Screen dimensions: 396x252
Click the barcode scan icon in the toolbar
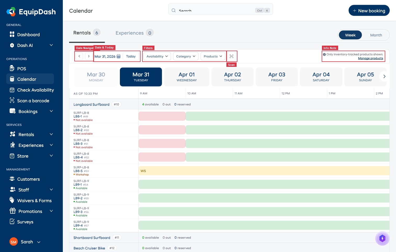[x=231, y=56]
